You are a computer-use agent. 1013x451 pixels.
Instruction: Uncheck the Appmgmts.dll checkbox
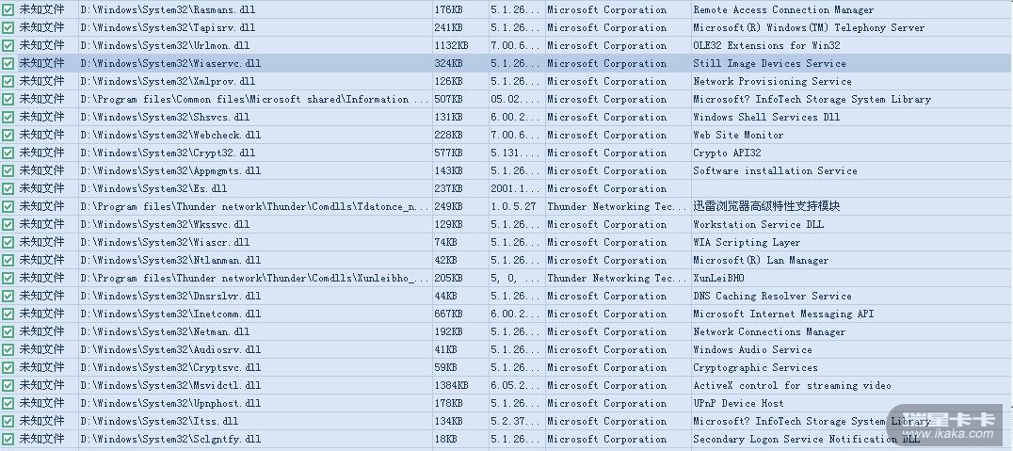(x=8, y=170)
